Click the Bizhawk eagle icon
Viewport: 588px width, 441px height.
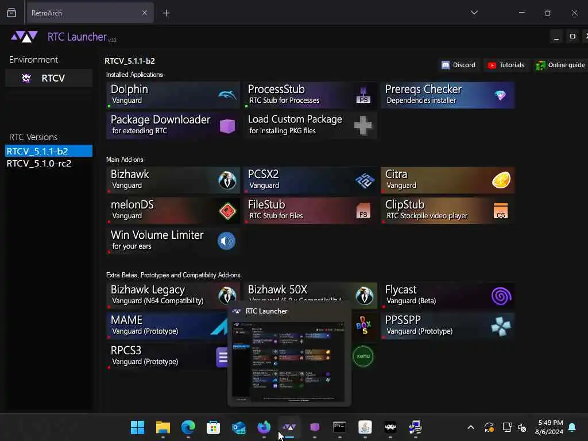point(227,180)
